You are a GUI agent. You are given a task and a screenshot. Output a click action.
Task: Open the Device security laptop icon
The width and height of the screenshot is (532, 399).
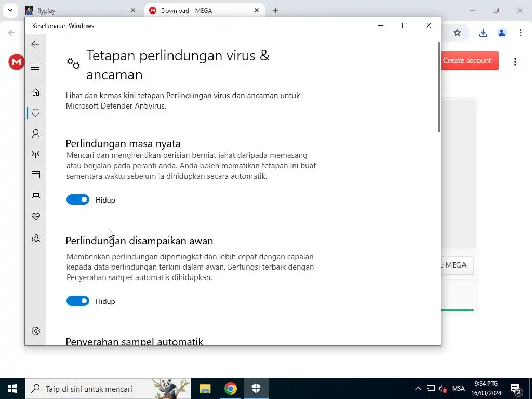point(36,196)
